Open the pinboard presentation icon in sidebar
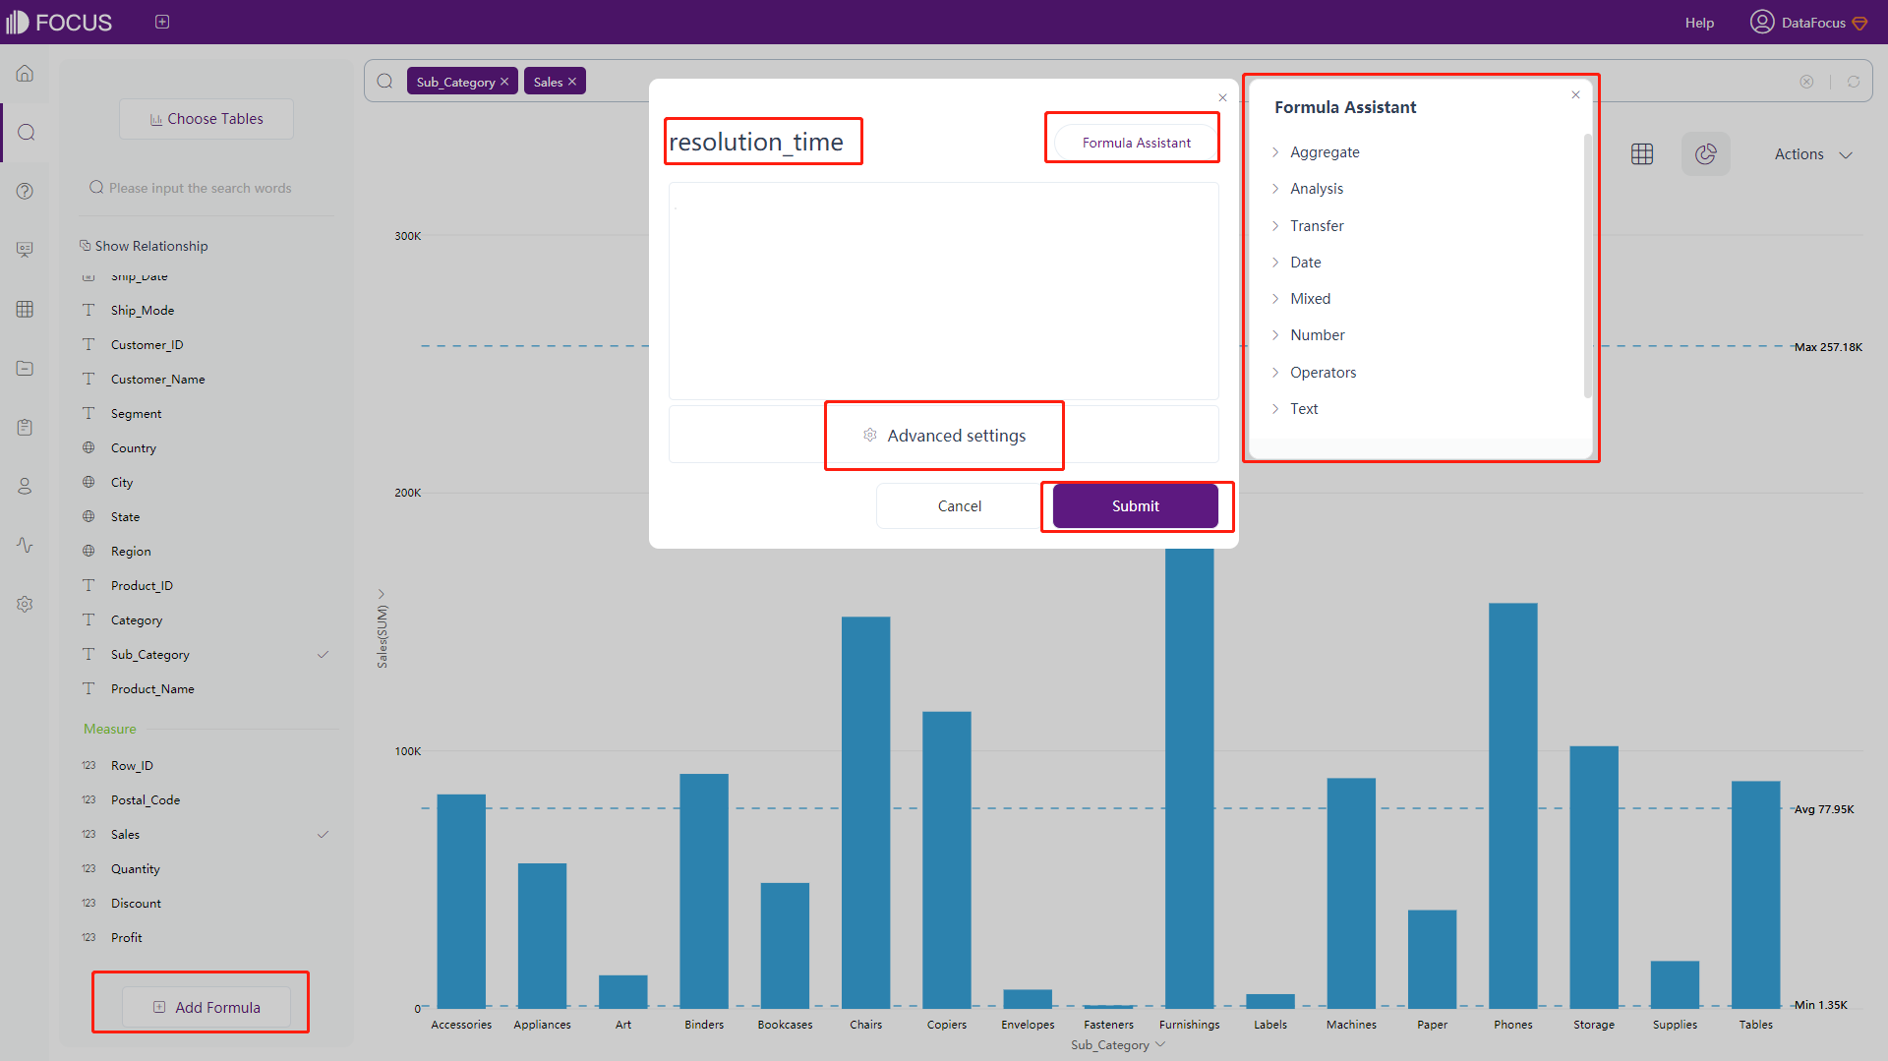1888x1061 pixels. coord(26,250)
